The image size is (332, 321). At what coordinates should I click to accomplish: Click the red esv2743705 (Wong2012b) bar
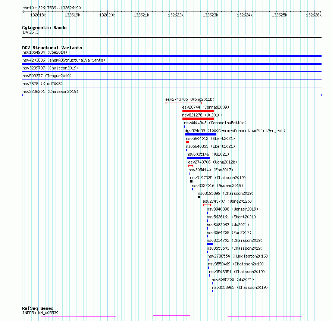click(184, 103)
